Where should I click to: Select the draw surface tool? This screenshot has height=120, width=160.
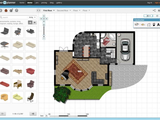click(x=143, y=24)
